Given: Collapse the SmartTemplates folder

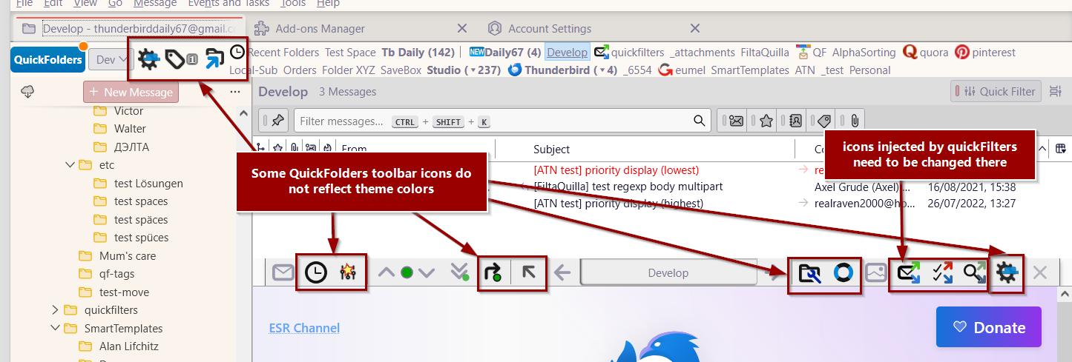Looking at the screenshot, I should click(x=55, y=328).
